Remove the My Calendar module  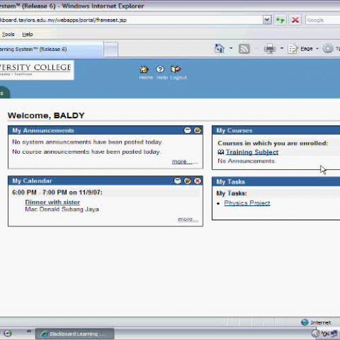[x=198, y=181]
